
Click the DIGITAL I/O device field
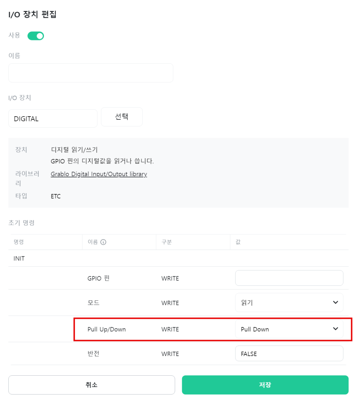tap(53, 119)
